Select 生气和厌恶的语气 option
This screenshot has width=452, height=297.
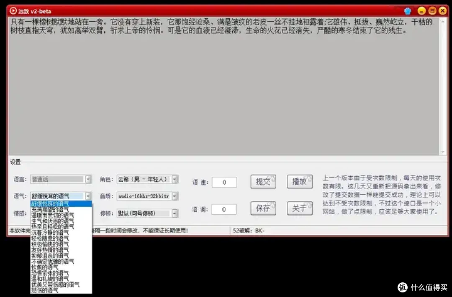point(61,221)
